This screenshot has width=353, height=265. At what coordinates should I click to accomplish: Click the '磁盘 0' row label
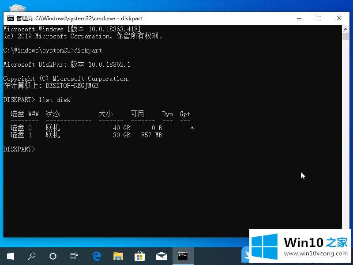[x=21, y=128]
